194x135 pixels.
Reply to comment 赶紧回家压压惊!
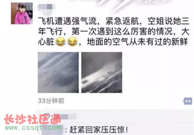point(98,130)
